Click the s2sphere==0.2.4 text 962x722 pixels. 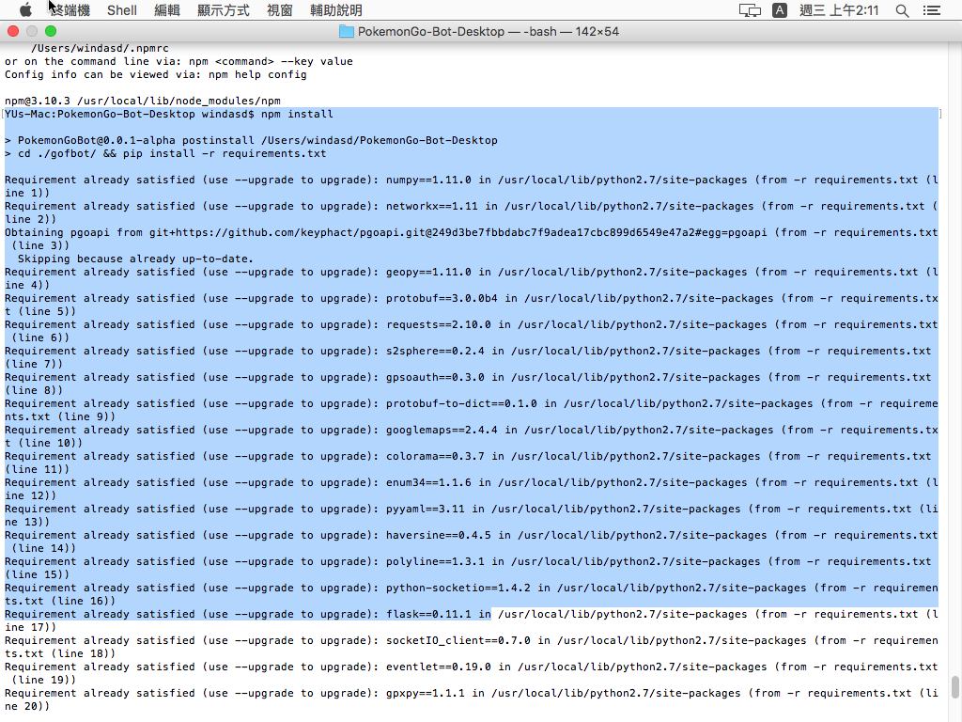(x=435, y=352)
